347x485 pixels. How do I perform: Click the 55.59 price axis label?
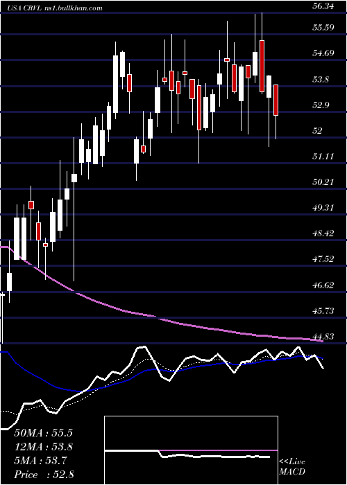(323, 27)
